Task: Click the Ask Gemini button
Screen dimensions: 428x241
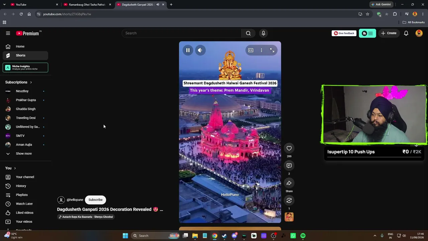Action: [x=381, y=5]
